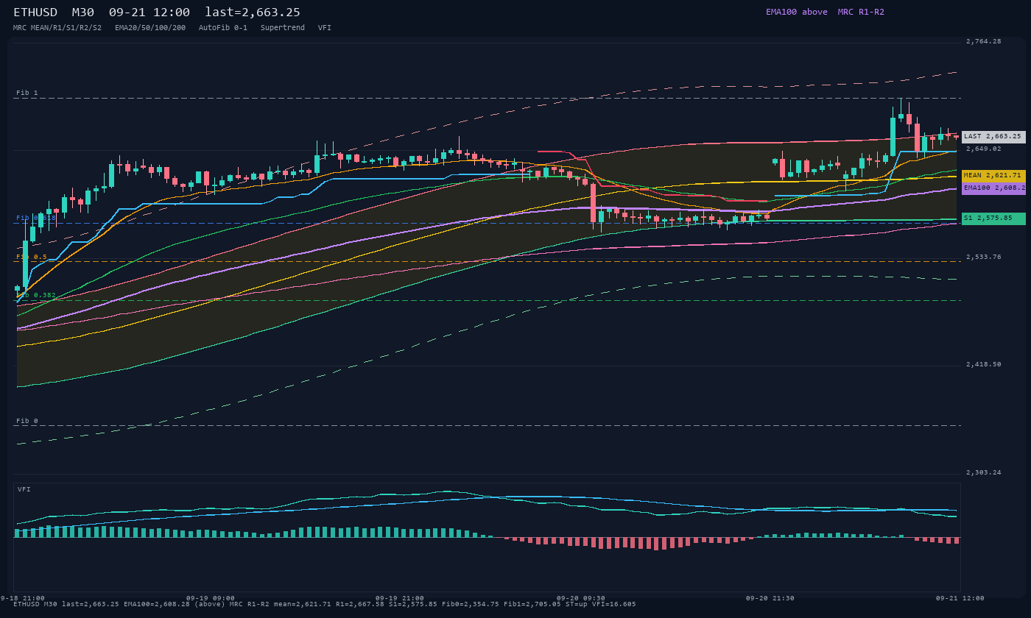Click the bottom status summary line
The height and width of the screenshot is (618, 1031).
(x=325, y=605)
